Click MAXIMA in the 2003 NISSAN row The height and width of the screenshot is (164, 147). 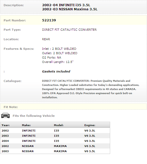coord(60,151)
